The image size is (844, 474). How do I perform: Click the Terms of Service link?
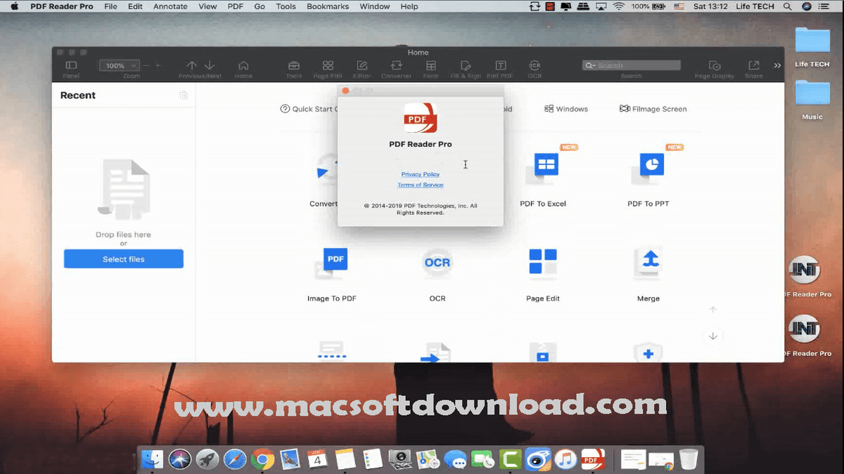click(420, 184)
